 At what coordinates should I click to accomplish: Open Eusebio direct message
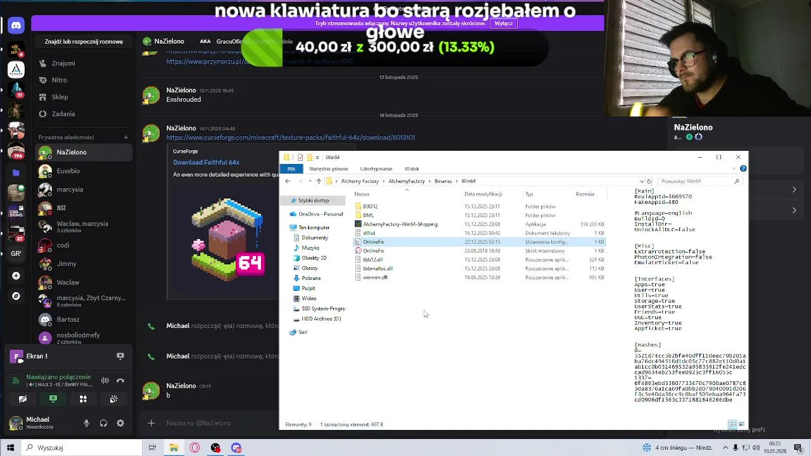pyautogui.click(x=84, y=171)
